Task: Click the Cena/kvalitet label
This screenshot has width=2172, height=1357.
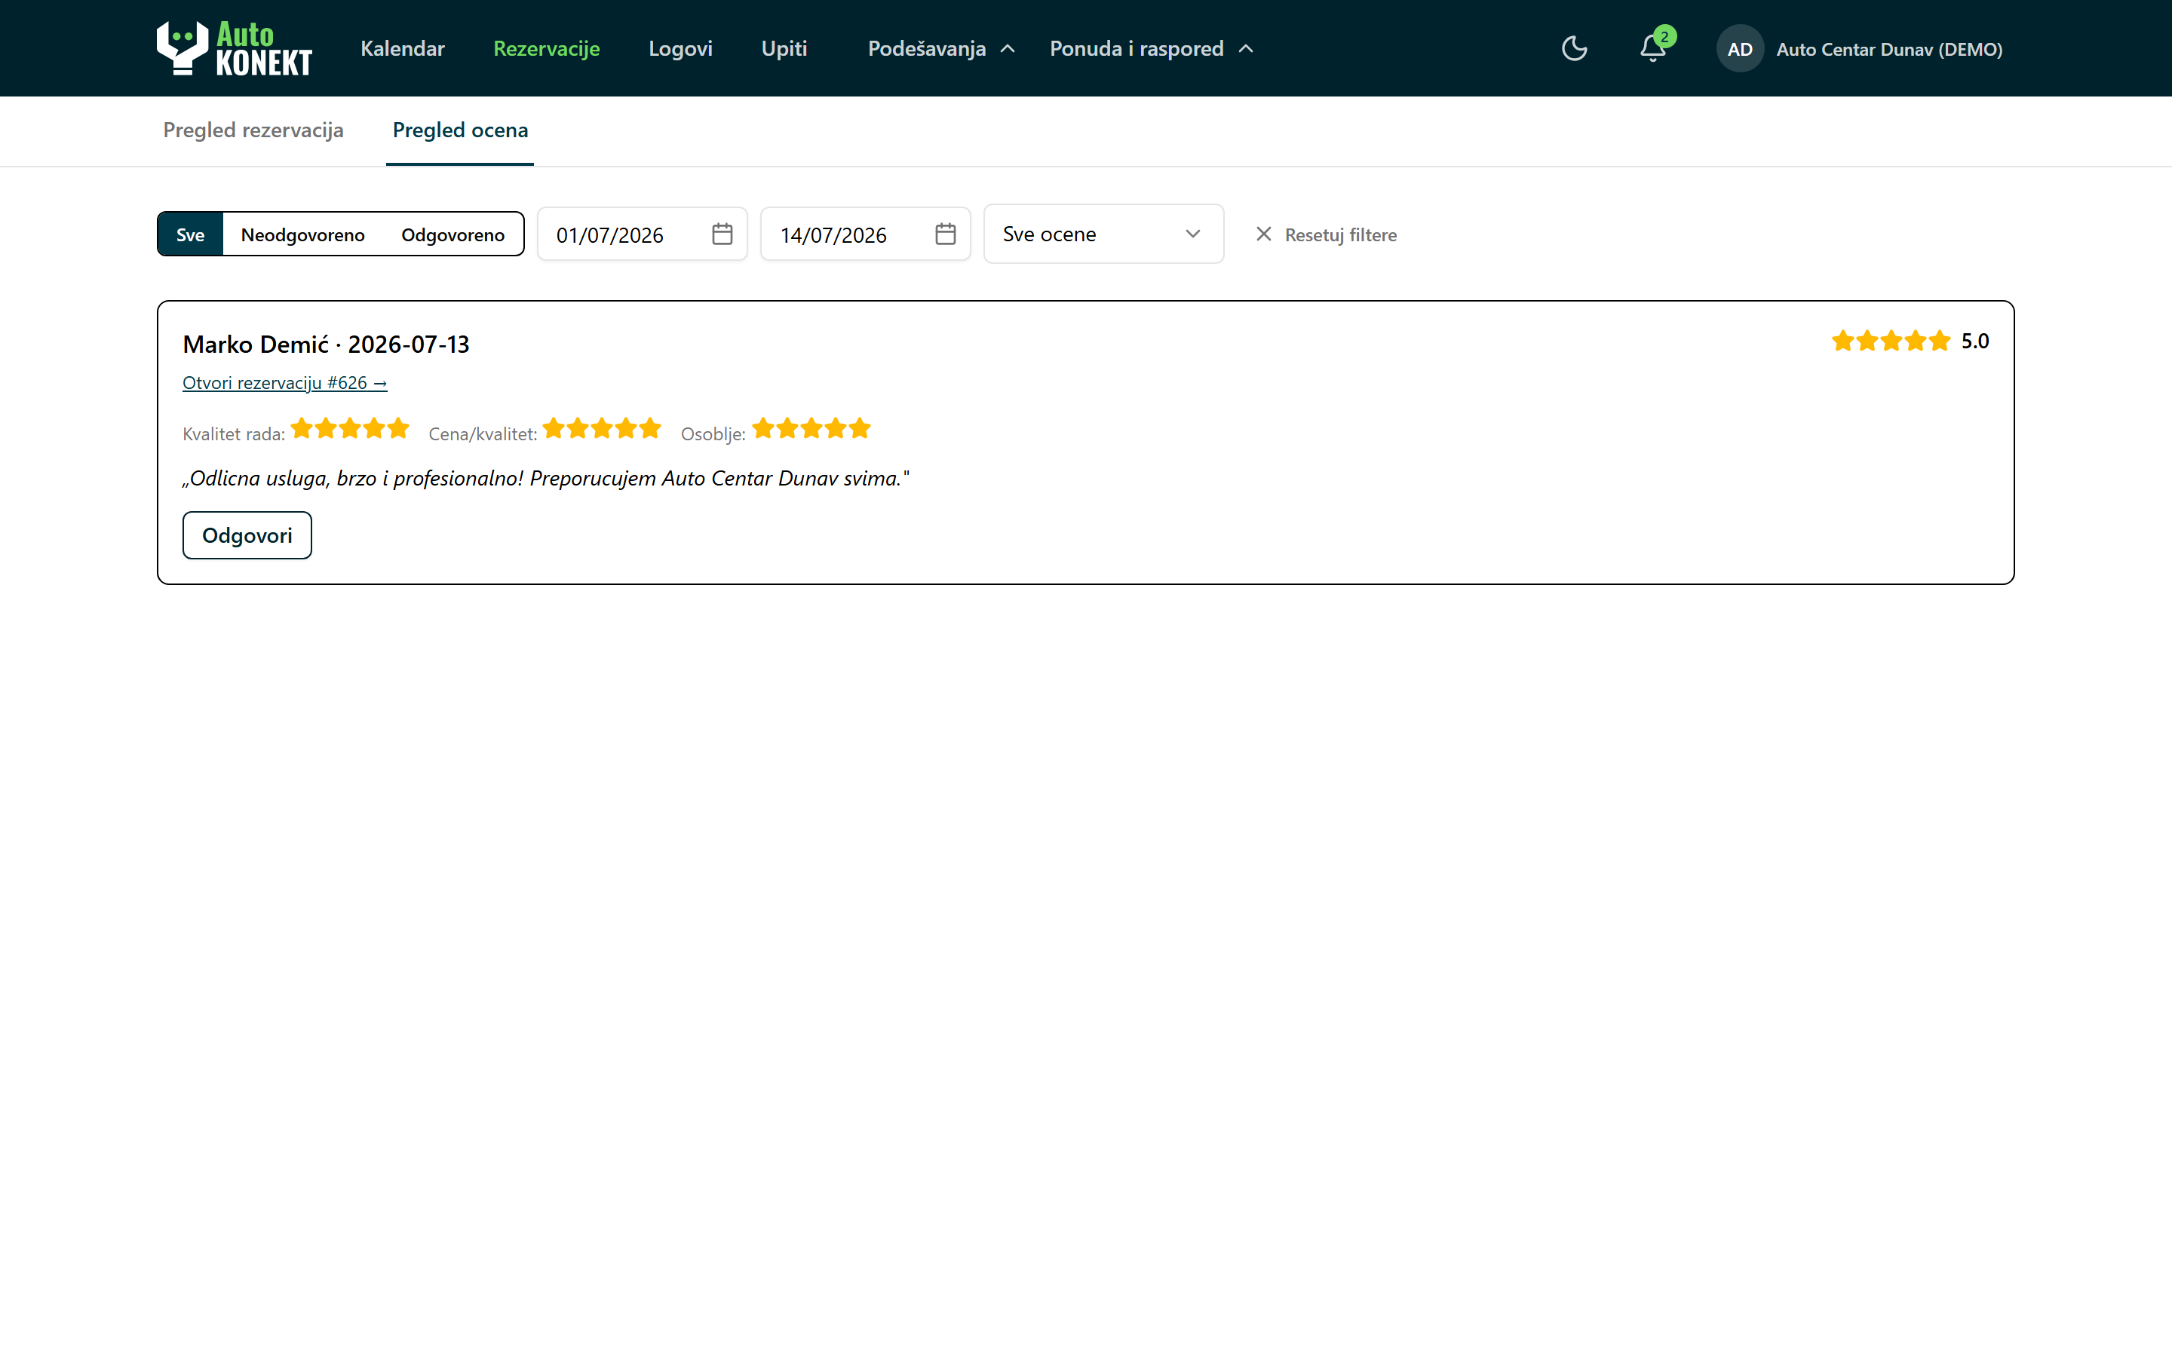Action: point(483,434)
